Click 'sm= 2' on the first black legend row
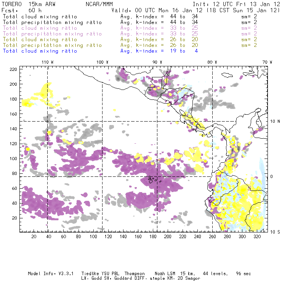The width and height of the screenshot is (282, 282). 249,16
